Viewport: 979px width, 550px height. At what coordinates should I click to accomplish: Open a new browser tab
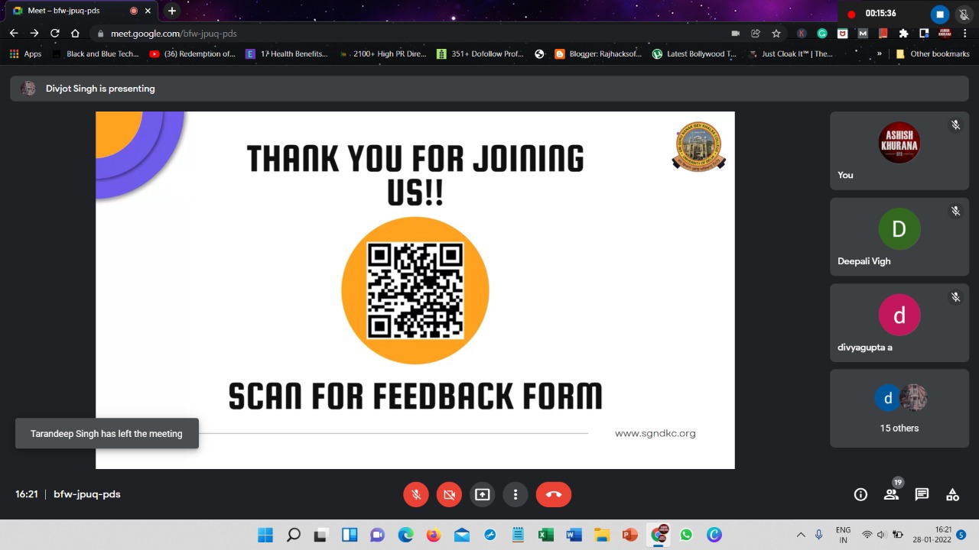coord(172,11)
